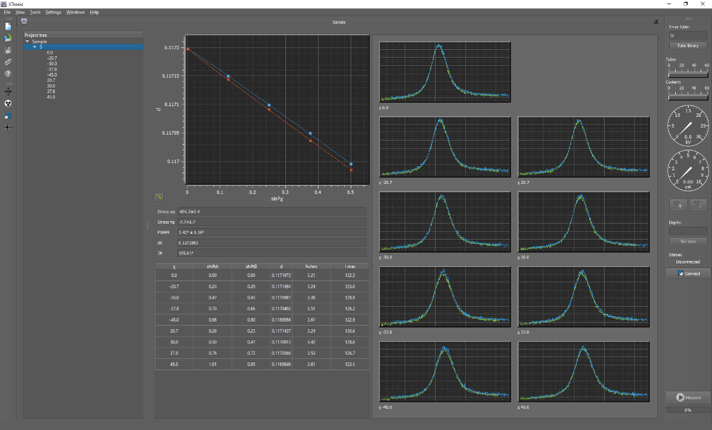The height and width of the screenshot is (430, 712).
Task: Click the X-ray tube input field
Action: (x=688, y=36)
